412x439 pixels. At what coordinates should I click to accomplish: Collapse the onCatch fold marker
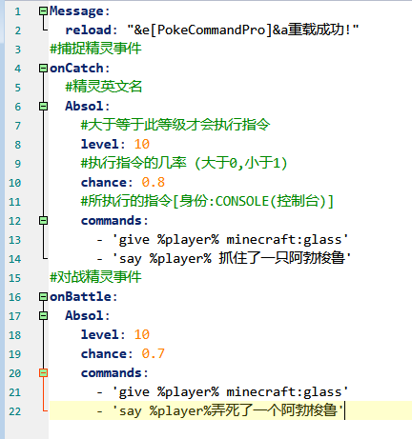(43, 68)
